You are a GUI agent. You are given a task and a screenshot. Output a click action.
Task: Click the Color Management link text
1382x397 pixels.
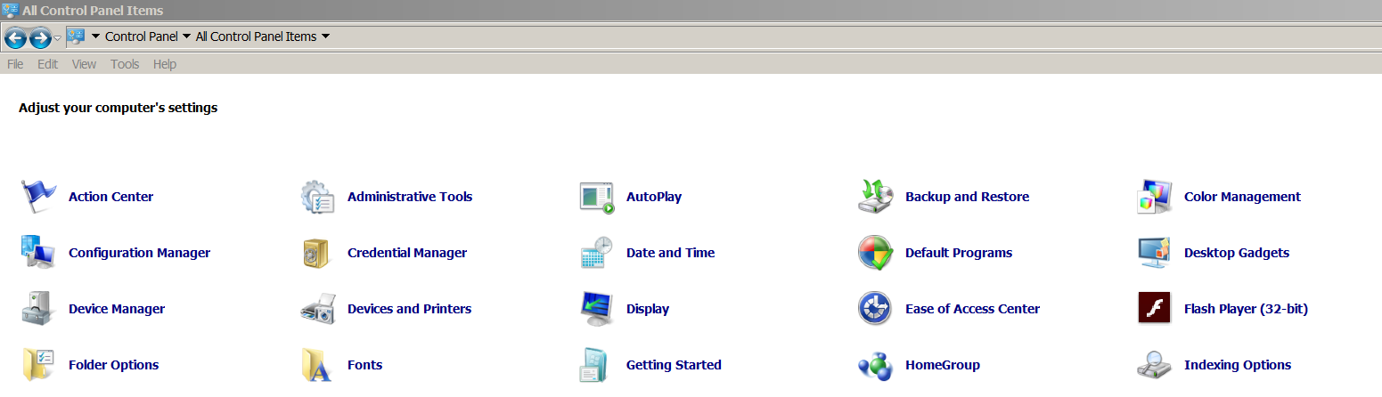pyautogui.click(x=1242, y=197)
